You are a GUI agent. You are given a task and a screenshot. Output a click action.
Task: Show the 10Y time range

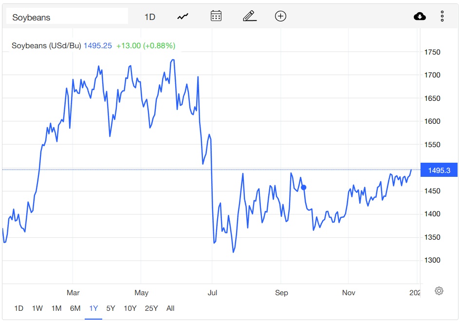pyautogui.click(x=130, y=308)
